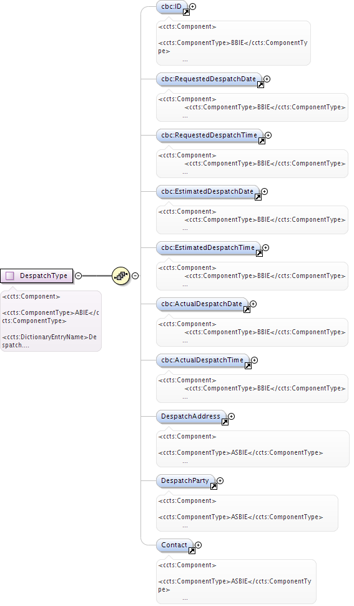Expand the DespatchAddress element

231,416
